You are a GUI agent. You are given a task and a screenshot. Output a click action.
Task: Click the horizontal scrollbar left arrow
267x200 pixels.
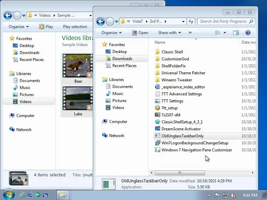152,173
